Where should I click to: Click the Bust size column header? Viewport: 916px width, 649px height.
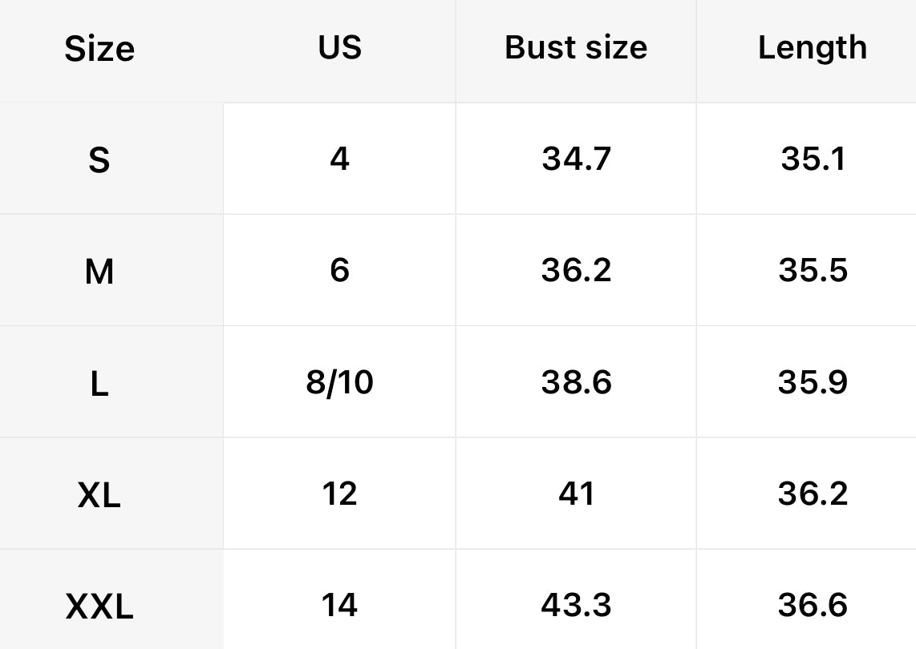click(576, 48)
